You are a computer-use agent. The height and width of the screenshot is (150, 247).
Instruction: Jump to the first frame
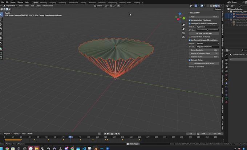coord(105,134)
